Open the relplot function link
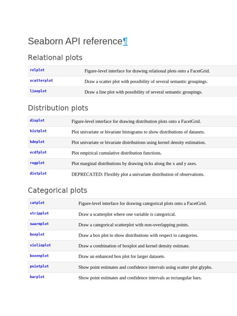 click(37, 70)
